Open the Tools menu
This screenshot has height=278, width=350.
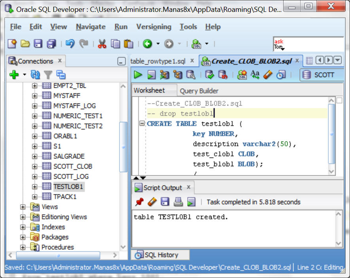188,27
